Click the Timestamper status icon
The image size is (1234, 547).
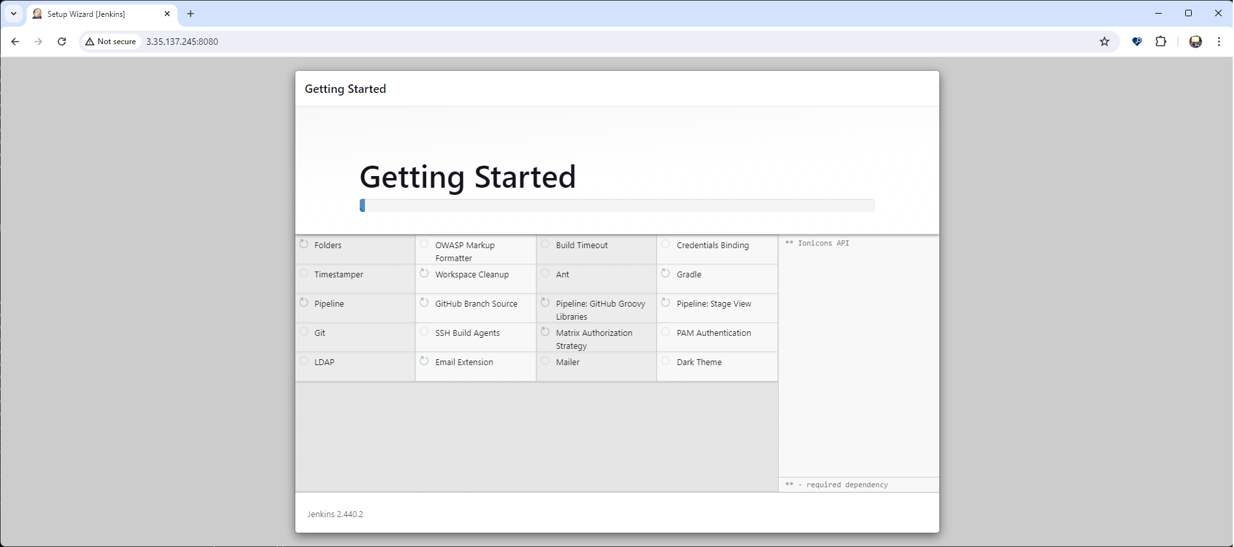coord(304,273)
